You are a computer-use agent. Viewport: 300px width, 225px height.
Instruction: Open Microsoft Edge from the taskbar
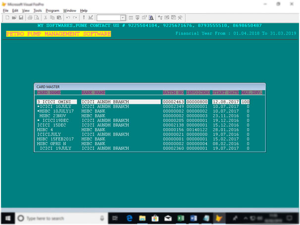pyautogui.click(x=130, y=218)
